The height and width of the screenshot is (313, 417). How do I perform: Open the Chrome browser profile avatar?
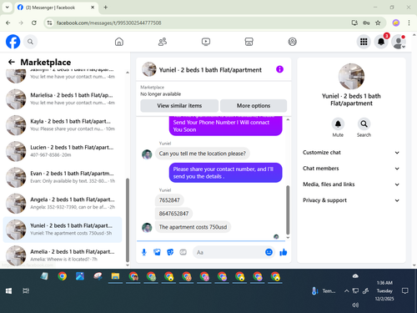396,23
